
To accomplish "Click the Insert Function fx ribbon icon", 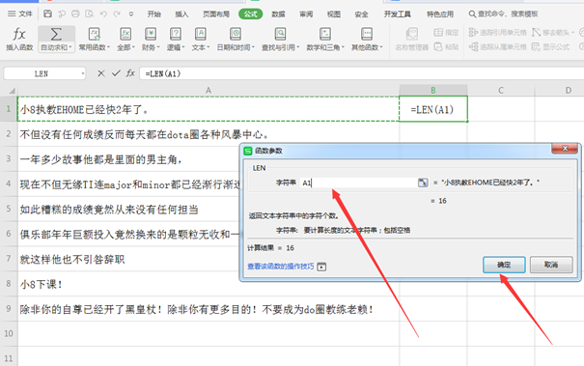I will pos(19,34).
